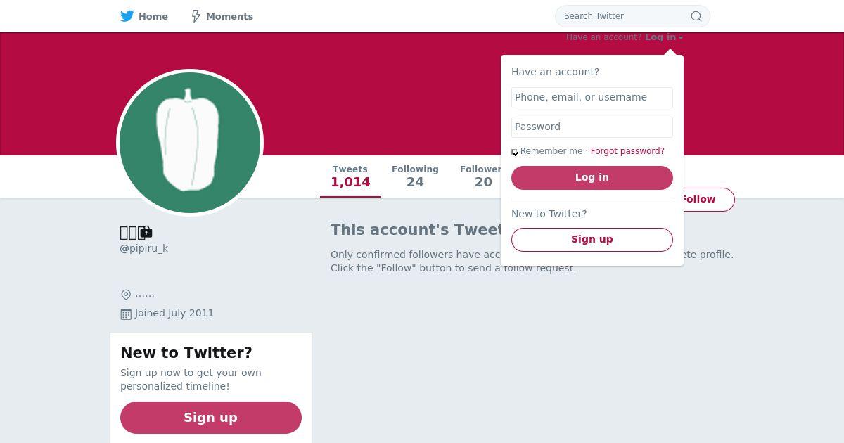
Task: Click the Log in button in popup
Action: tap(592, 178)
